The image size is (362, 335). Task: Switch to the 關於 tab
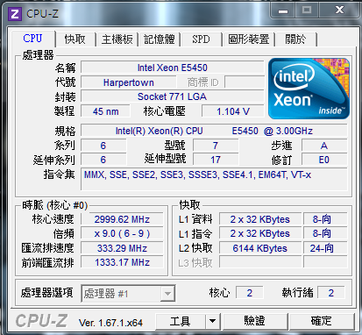coord(295,39)
